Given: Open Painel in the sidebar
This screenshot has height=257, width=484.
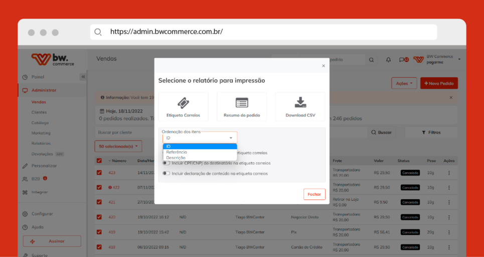Looking at the screenshot, I should 38,77.
